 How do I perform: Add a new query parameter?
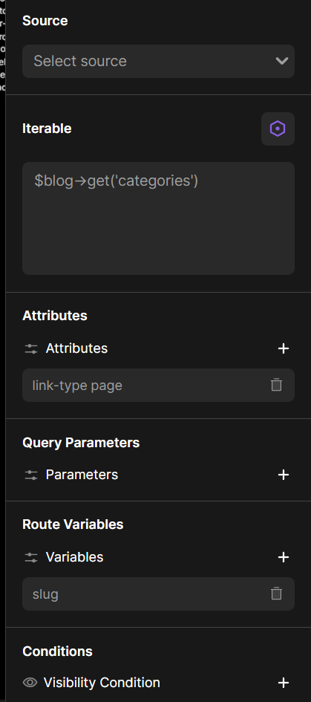[x=284, y=475]
